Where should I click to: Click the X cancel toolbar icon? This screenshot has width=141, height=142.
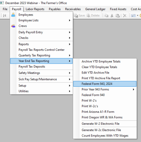125,16
